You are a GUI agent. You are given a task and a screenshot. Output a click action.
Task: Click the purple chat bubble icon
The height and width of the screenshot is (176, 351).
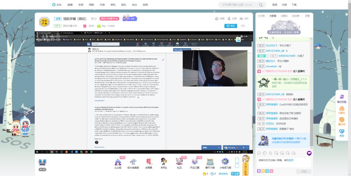point(309,153)
